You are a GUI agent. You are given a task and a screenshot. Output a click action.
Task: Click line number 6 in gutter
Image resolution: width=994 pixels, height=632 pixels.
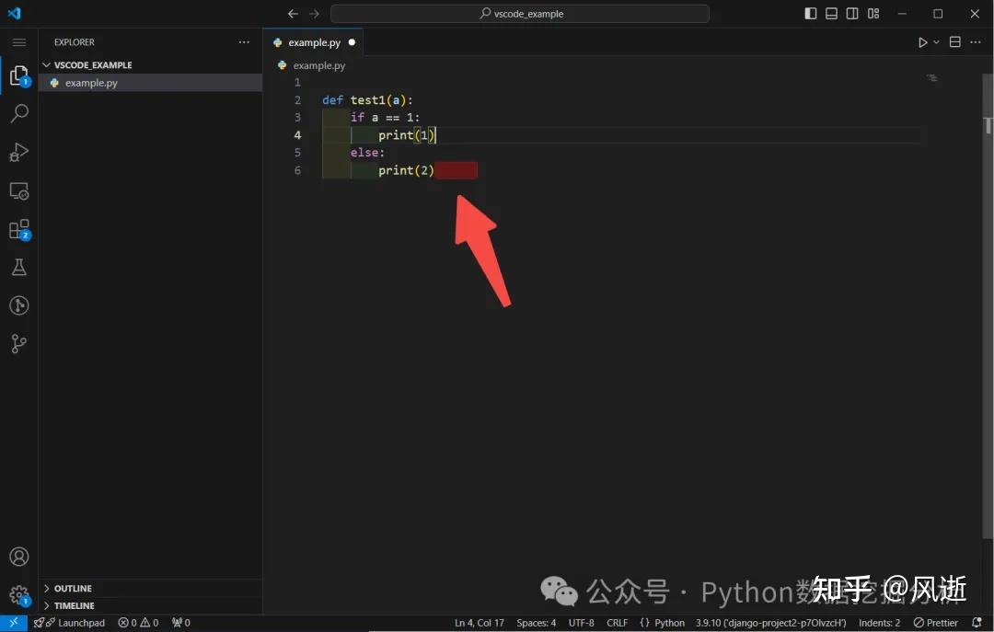tap(297, 170)
